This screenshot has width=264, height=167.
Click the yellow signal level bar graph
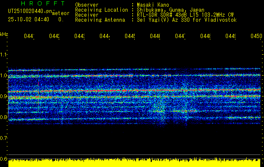pyautogui.click(x=134, y=162)
